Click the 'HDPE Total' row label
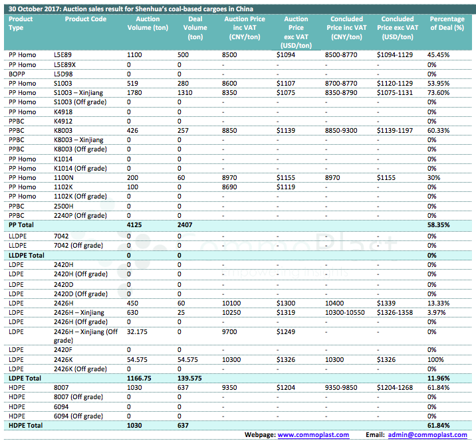The height and width of the screenshot is (447, 476). click(25, 426)
